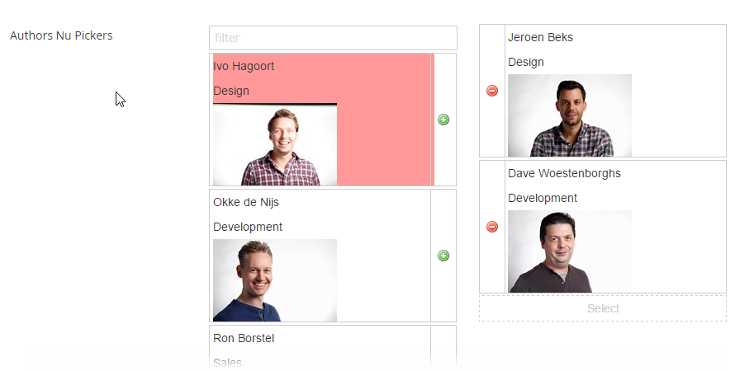Click the filter input field
The height and width of the screenshot is (371, 735).
click(x=333, y=38)
